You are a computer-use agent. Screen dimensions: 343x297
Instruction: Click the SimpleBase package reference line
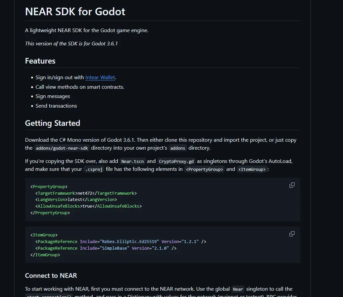(x=106, y=248)
